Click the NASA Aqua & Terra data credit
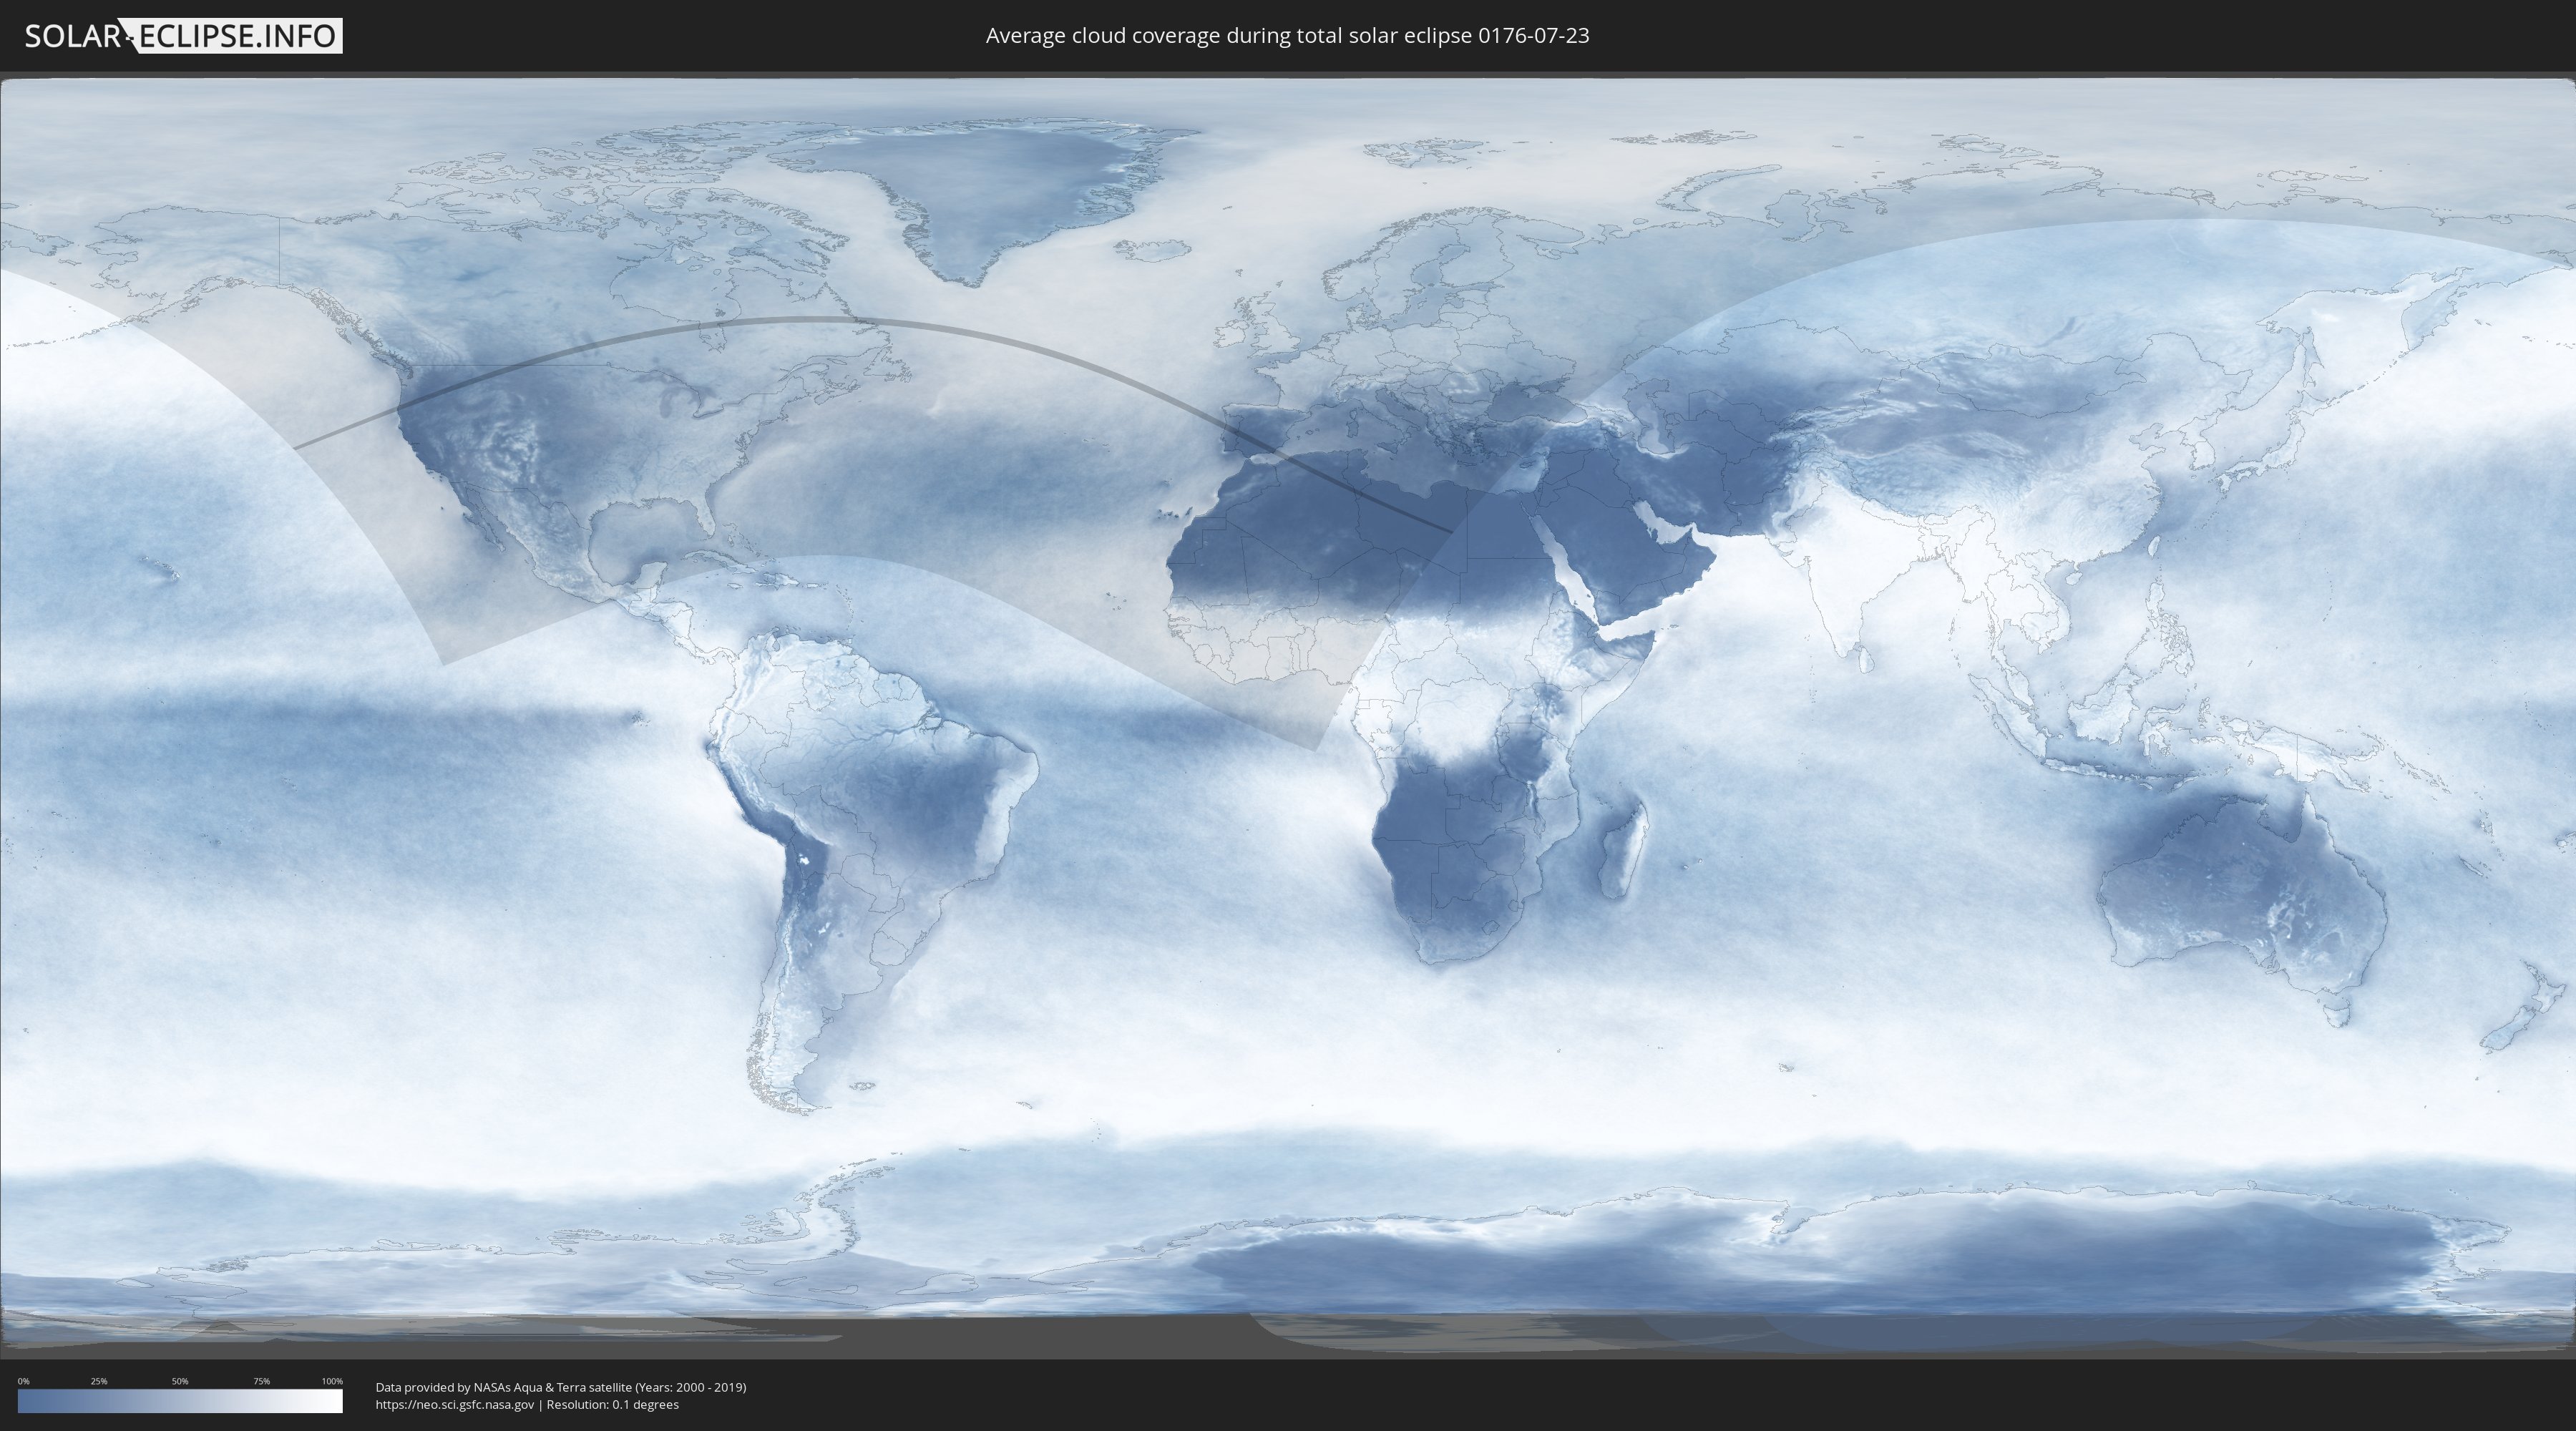 coord(560,1387)
